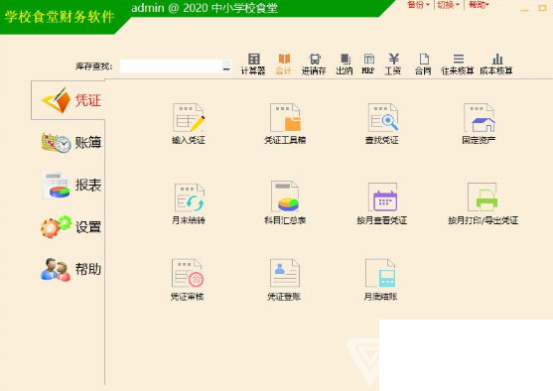Open 输入凭证 voucher entry
553x391 pixels.
189,124
